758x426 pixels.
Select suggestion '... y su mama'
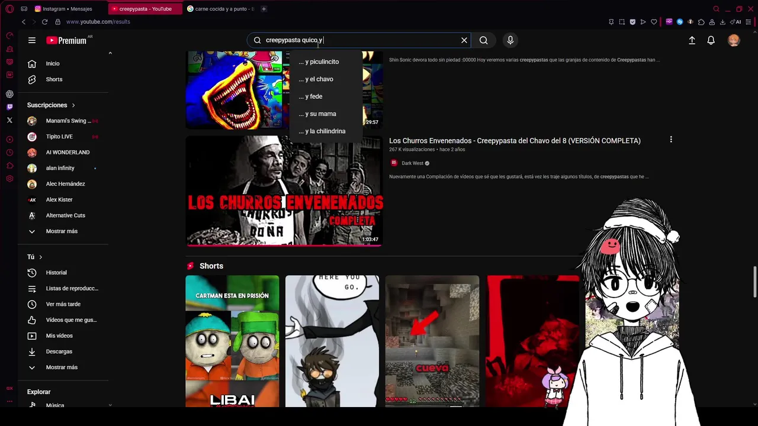[326, 114]
